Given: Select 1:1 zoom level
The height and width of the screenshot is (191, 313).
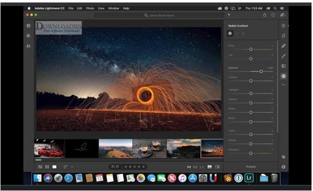Looking at the screenshot, I should click(202, 167).
